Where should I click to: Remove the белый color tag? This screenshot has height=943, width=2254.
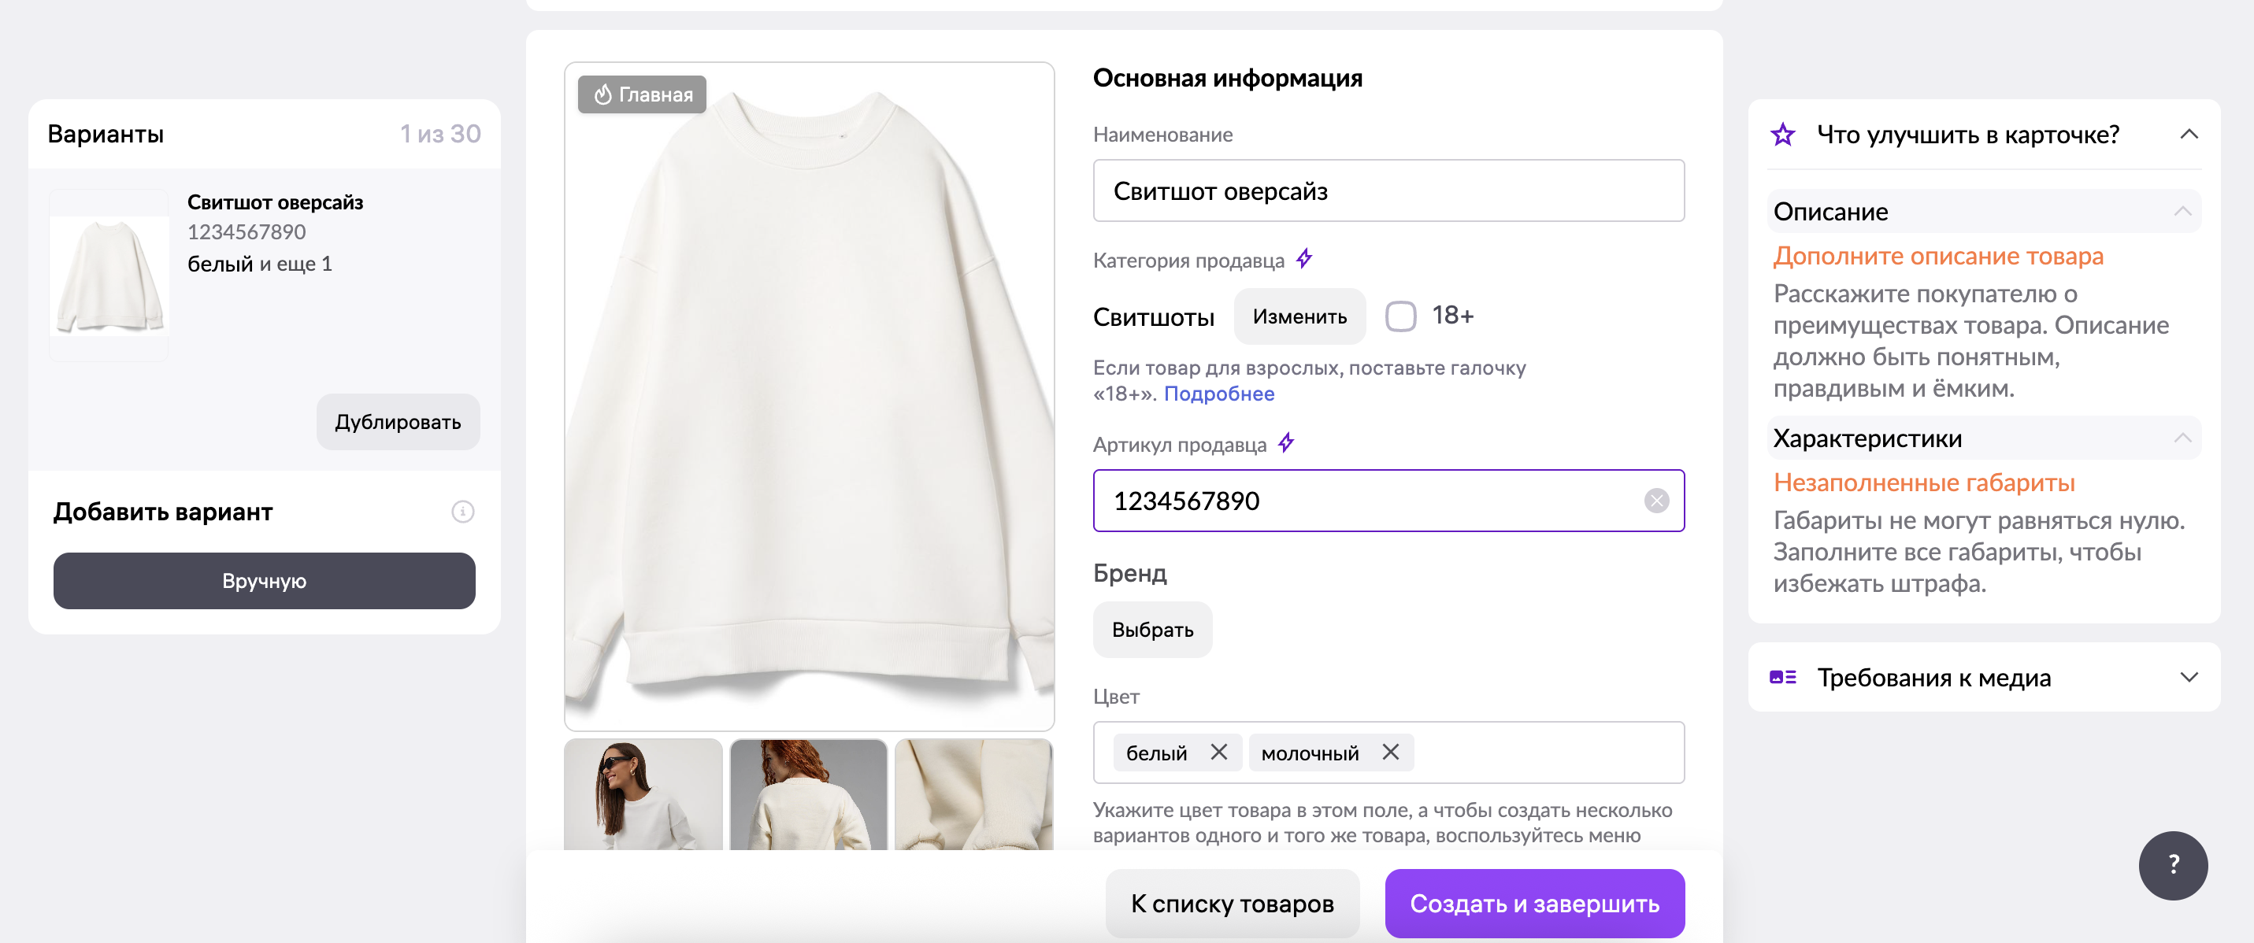tap(1218, 752)
